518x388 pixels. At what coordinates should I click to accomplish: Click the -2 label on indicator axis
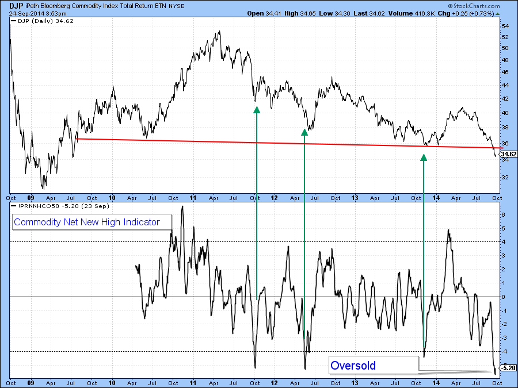click(504, 324)
